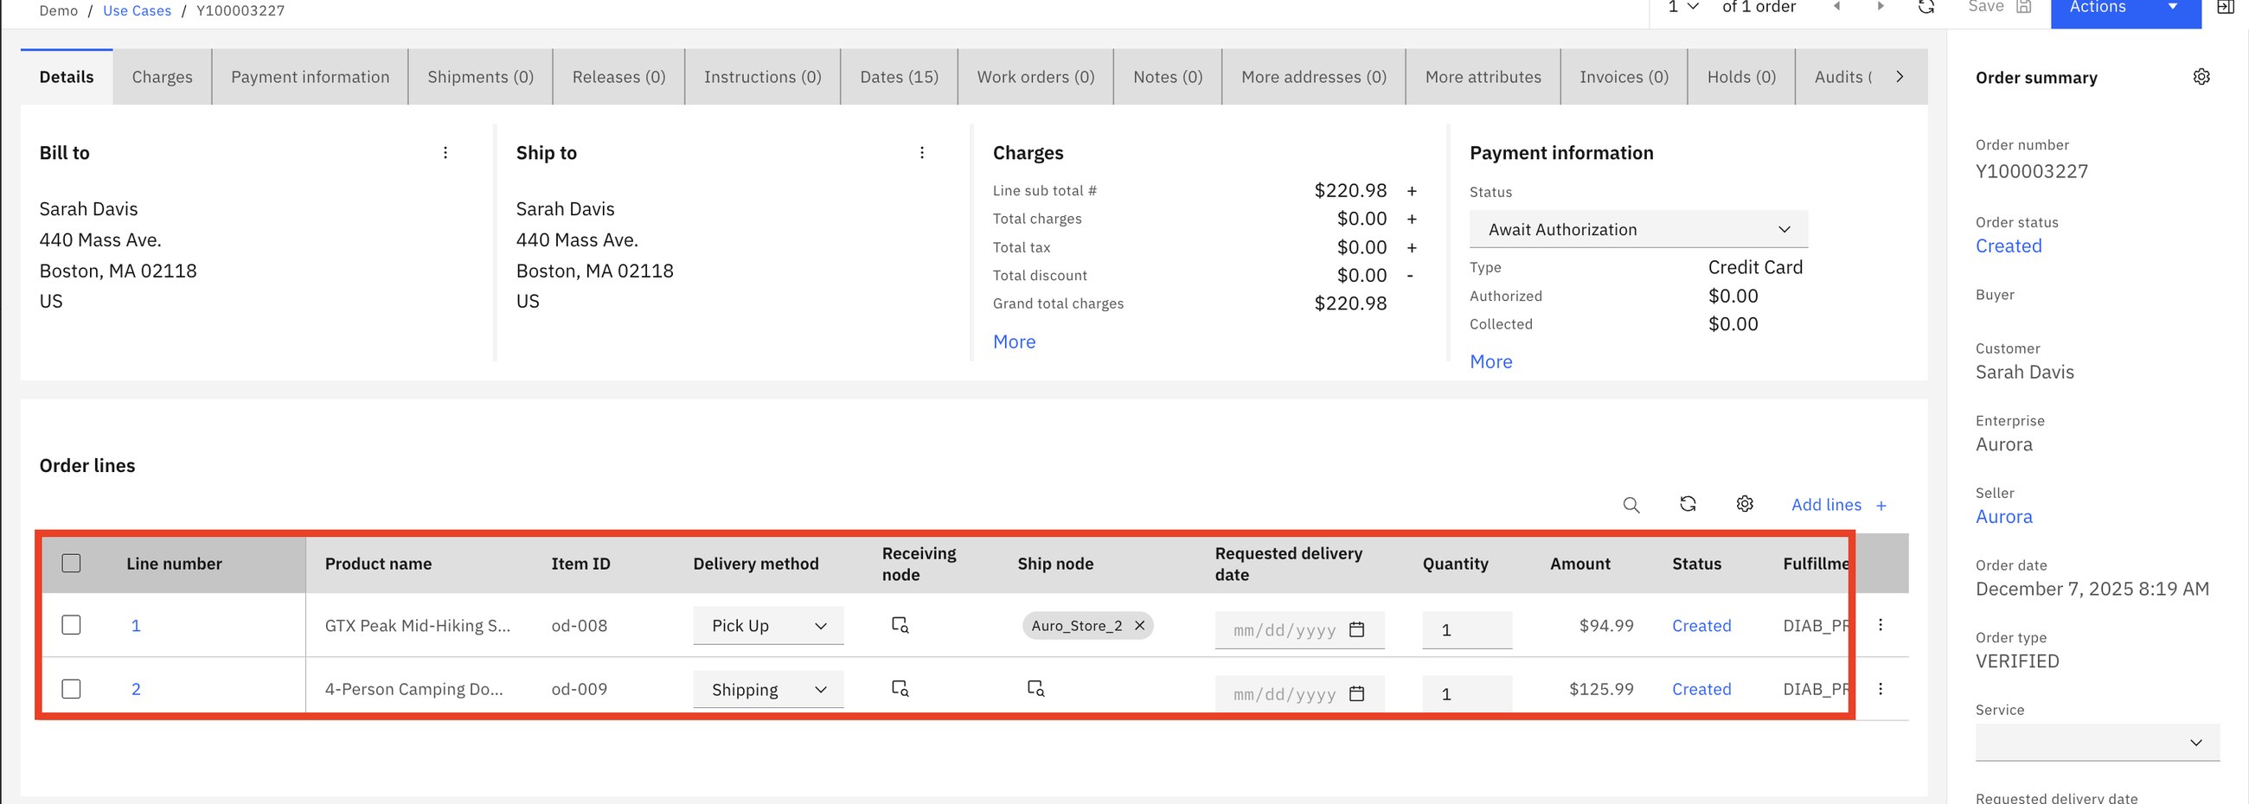Search order lines with magnifier icon

(x=1631, y=505)
